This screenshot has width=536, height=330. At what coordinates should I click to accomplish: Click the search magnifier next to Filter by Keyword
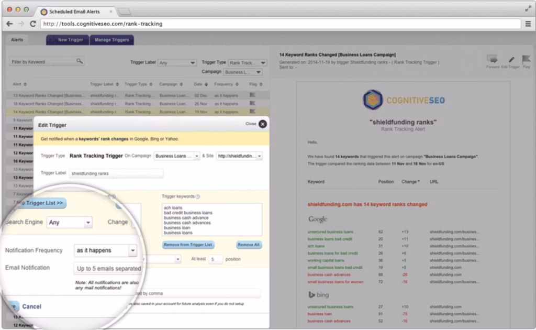tap(79, 61)
